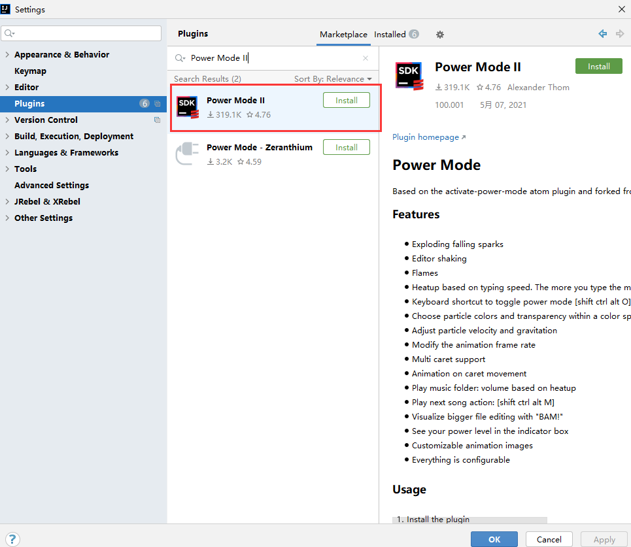Open the Sort By: Relevance dropdown
Viewport: 631px width, 547px height.
pos(333,79)
